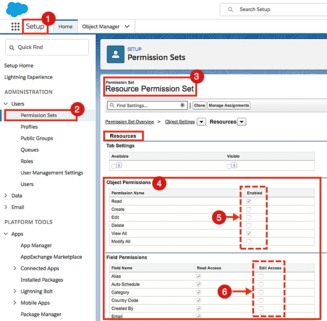This screenshot has width=327, height=321.
Task: Open Public Groups in the sidebar
Action: (x=37, y=138)
